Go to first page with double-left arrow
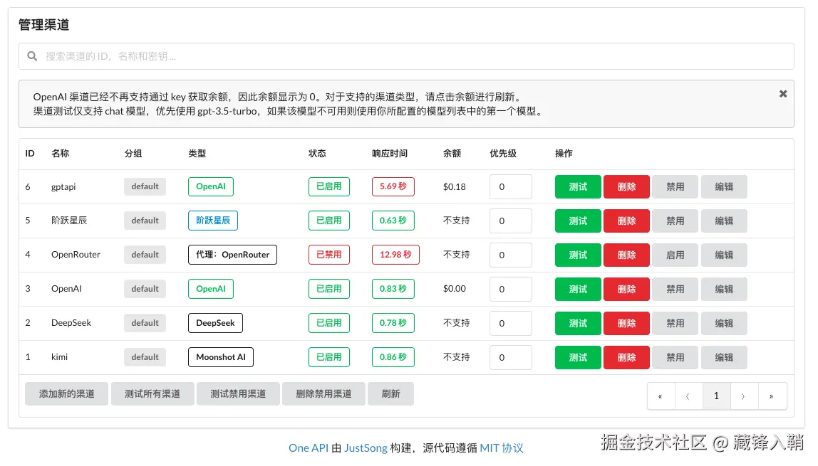Image resolution: width=818 pixels, height=466 pixels. point(661,396)
